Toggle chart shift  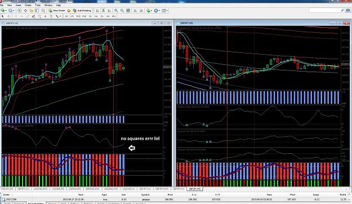pyautogui.click(x=141, y=11)
